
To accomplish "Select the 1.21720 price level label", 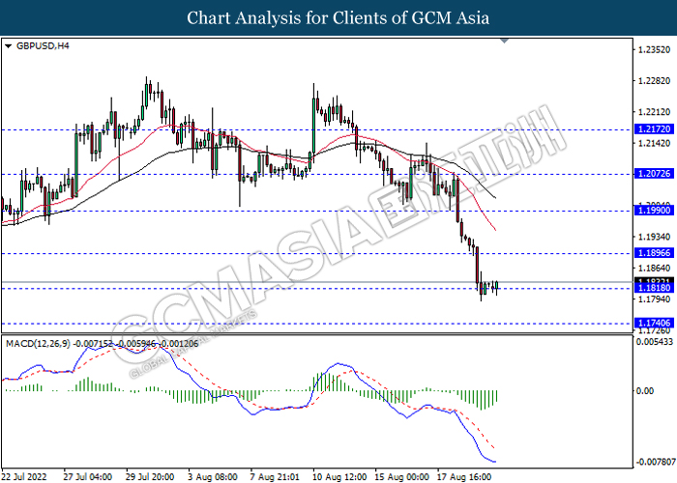I will [x=654, y=128].
